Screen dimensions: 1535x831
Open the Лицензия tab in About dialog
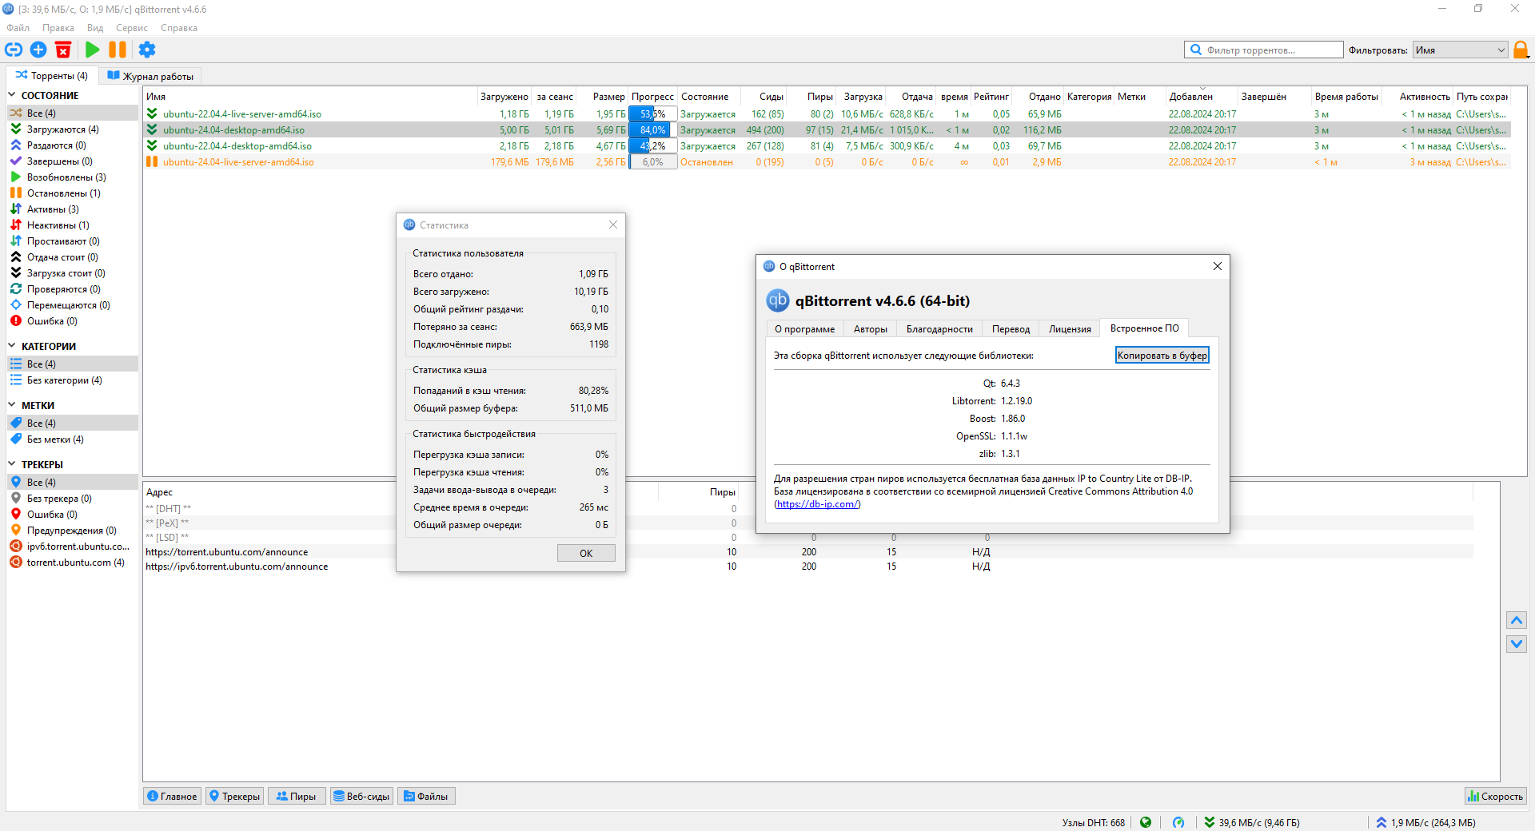click(1070, 329)
